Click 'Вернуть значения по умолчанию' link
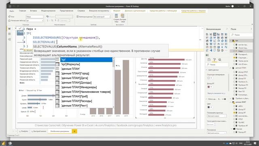Screen dimensions: 259x146 coord(217,93)
